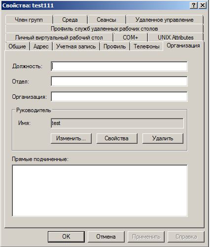Viewport: 210px width, 247px height.
Task: Open the COM+ tab
Action: [131, 38]
